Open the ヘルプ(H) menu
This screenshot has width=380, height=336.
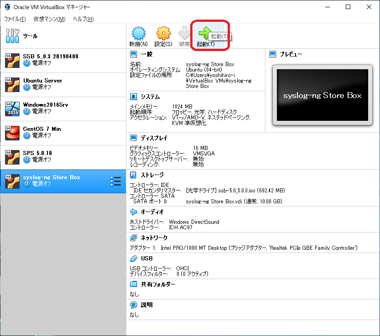(x=83, y=19)
